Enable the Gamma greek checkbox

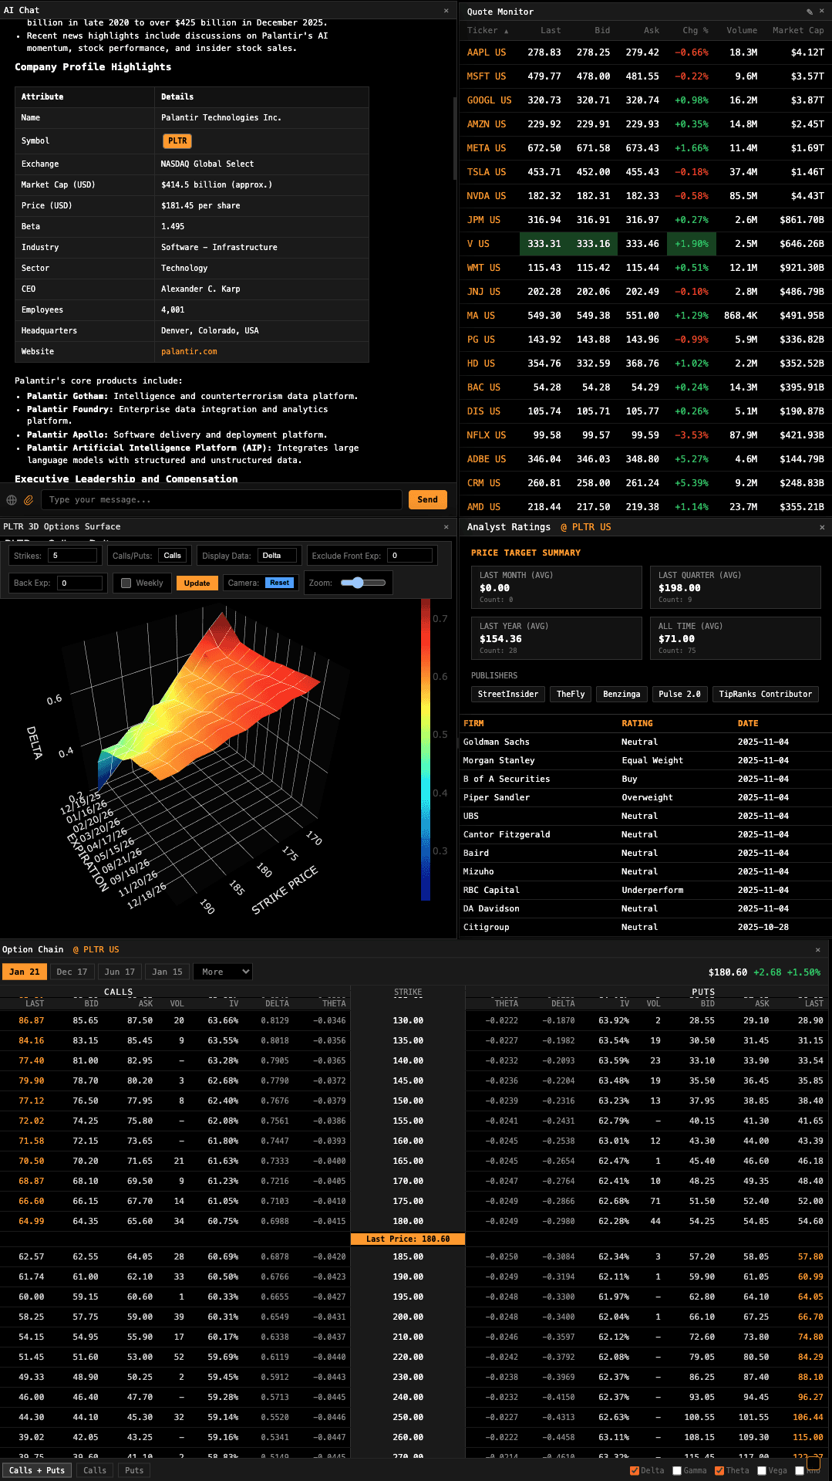[x=677, y=1470]
